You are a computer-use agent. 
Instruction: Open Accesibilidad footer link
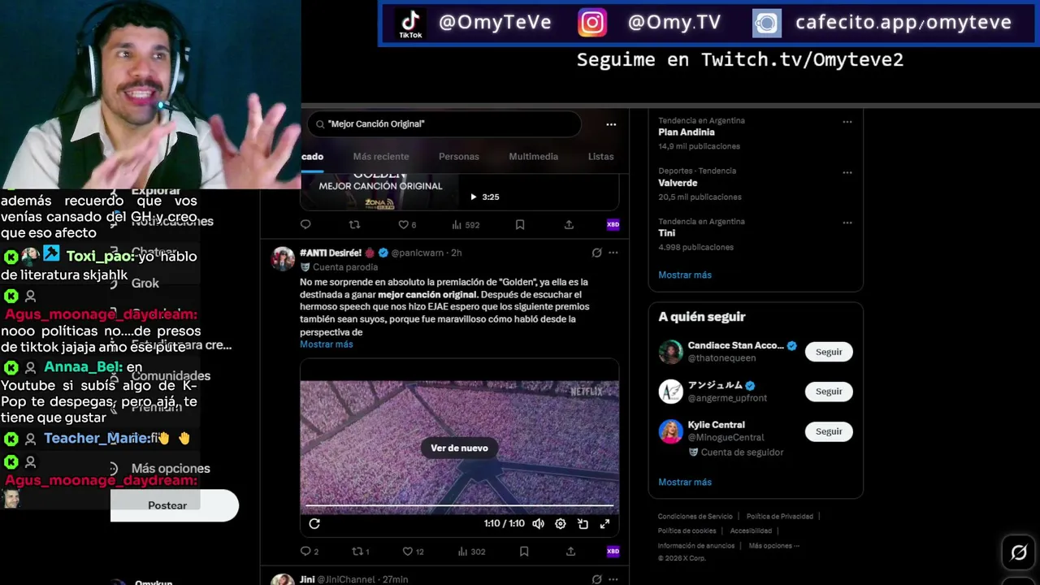(x=751, y=531)
